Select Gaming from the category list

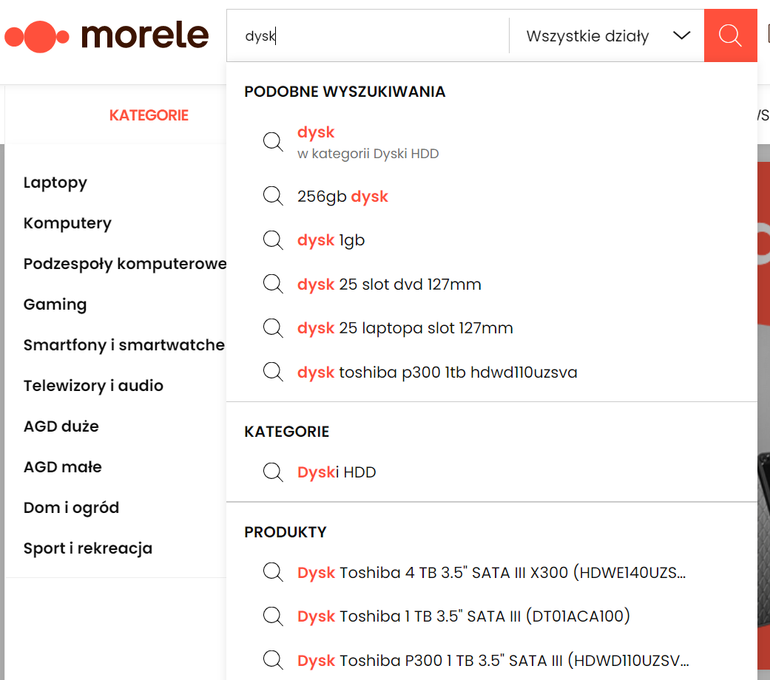pyautogui.click(x=55, y=305)
